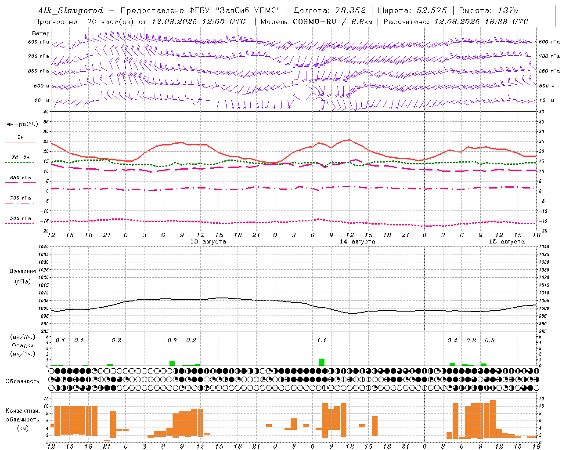Click the 850 гПа temperature legend label

[21, 178]
